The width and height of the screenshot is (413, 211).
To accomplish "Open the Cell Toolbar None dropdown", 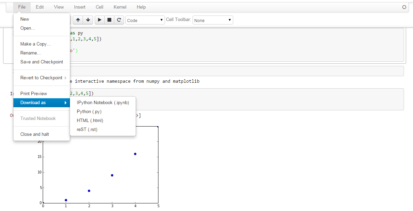I will pos(213,20).
